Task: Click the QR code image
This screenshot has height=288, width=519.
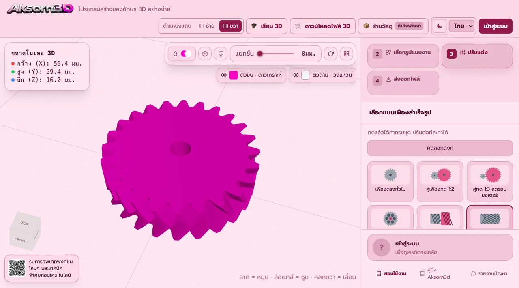Action: click(17, 268)
